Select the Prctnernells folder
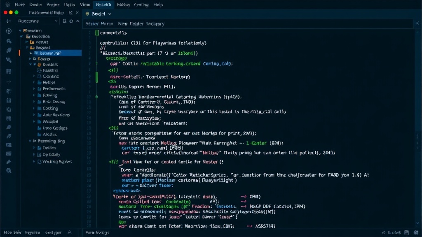422x237 pixels. (54, 89)
